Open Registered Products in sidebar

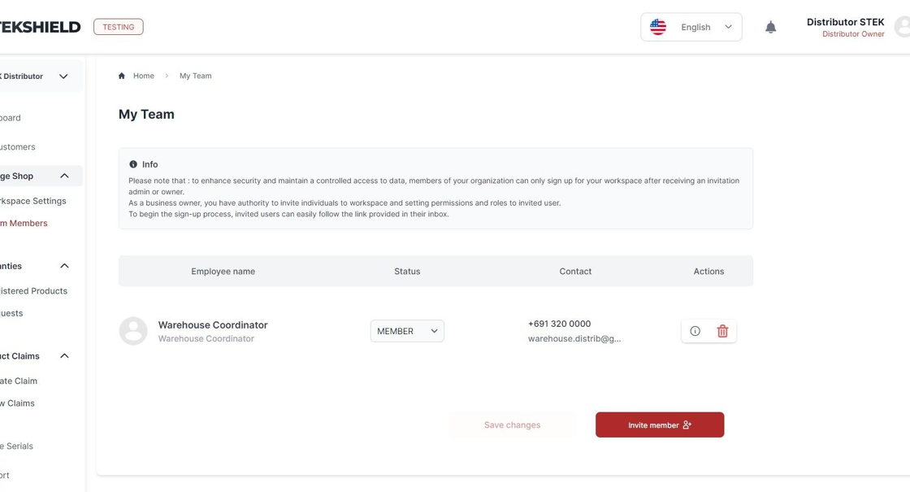point(33,291)
